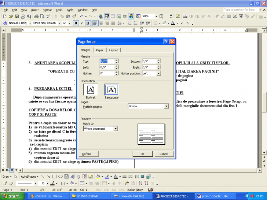267x200 pixels.
Task: Switch to the Layout tab
Action: (x=113, y=50)
